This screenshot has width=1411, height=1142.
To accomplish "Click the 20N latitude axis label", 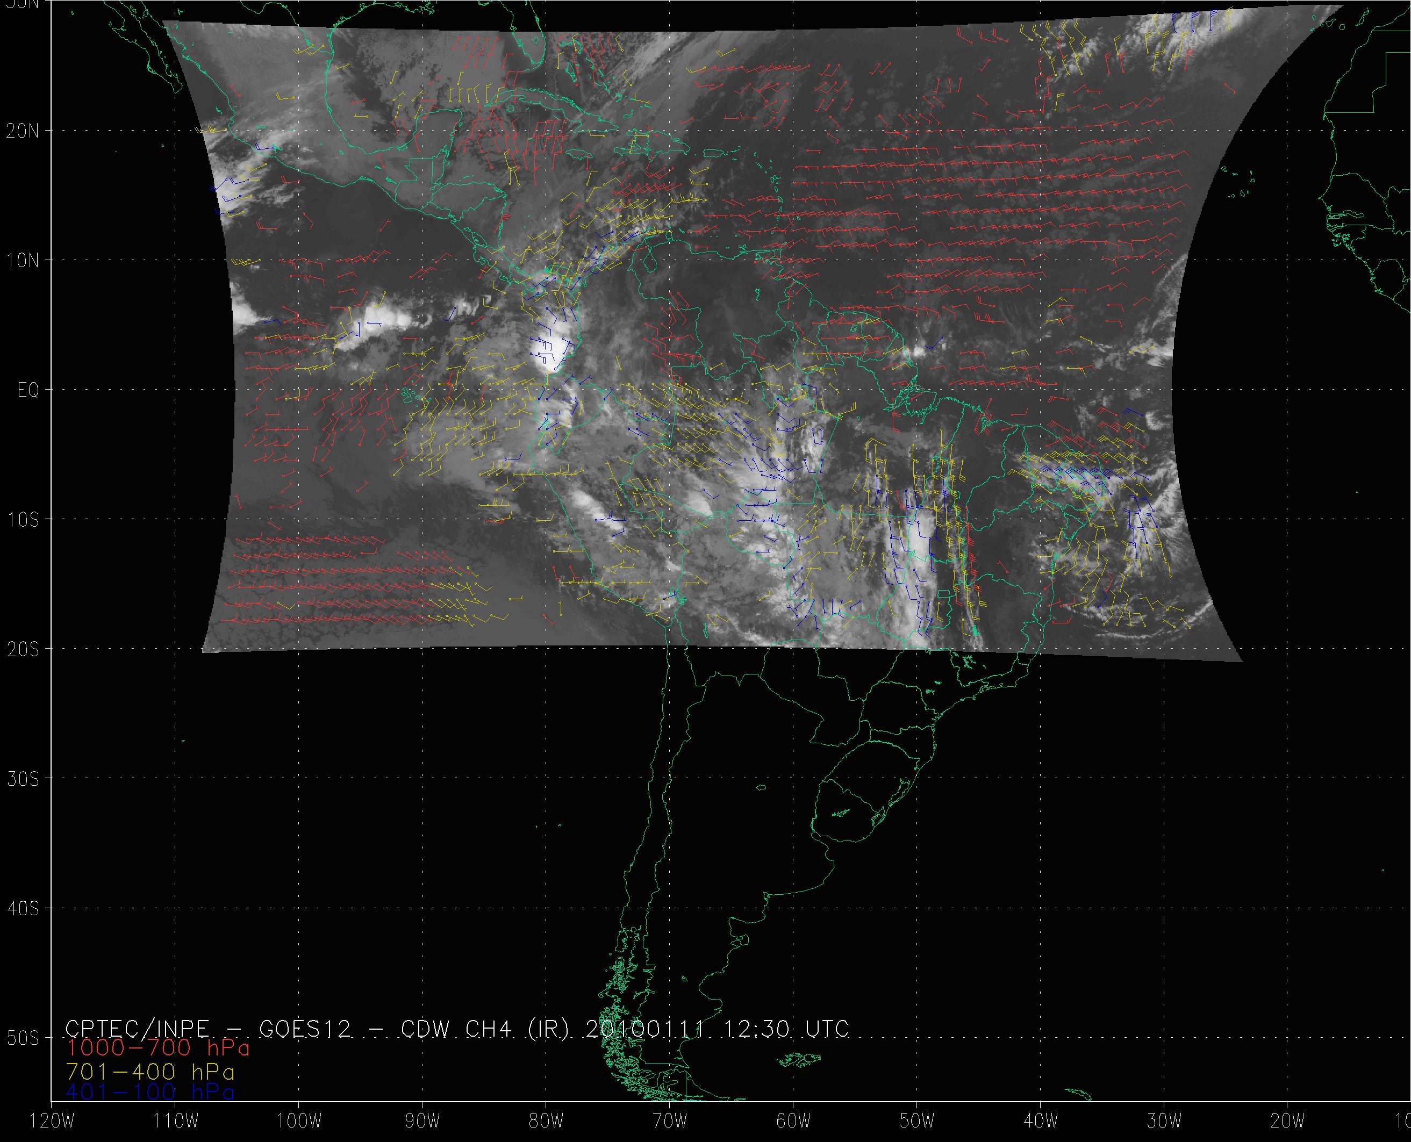I will (x=23, y=131).
